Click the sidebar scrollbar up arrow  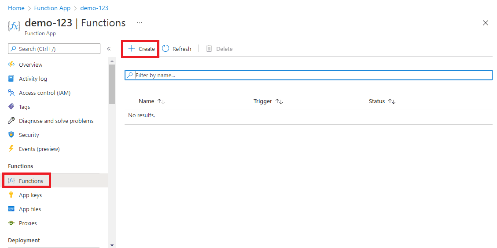pos(111,61)
